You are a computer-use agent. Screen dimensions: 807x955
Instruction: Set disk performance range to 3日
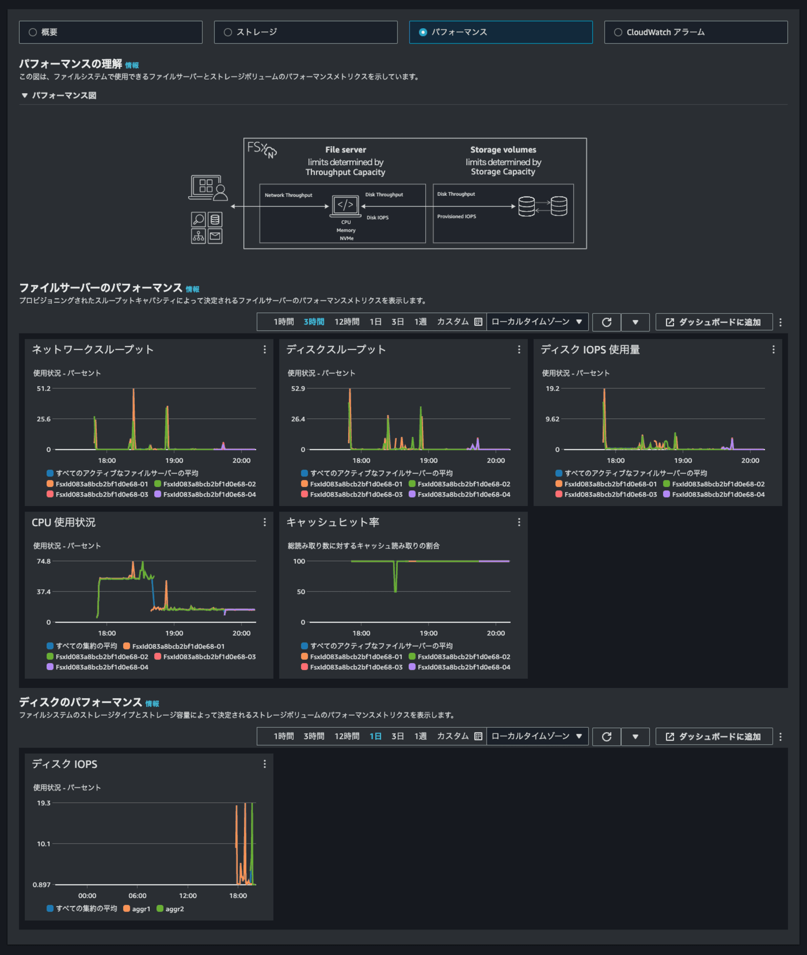pyautogui.click(x=398, y=736)
